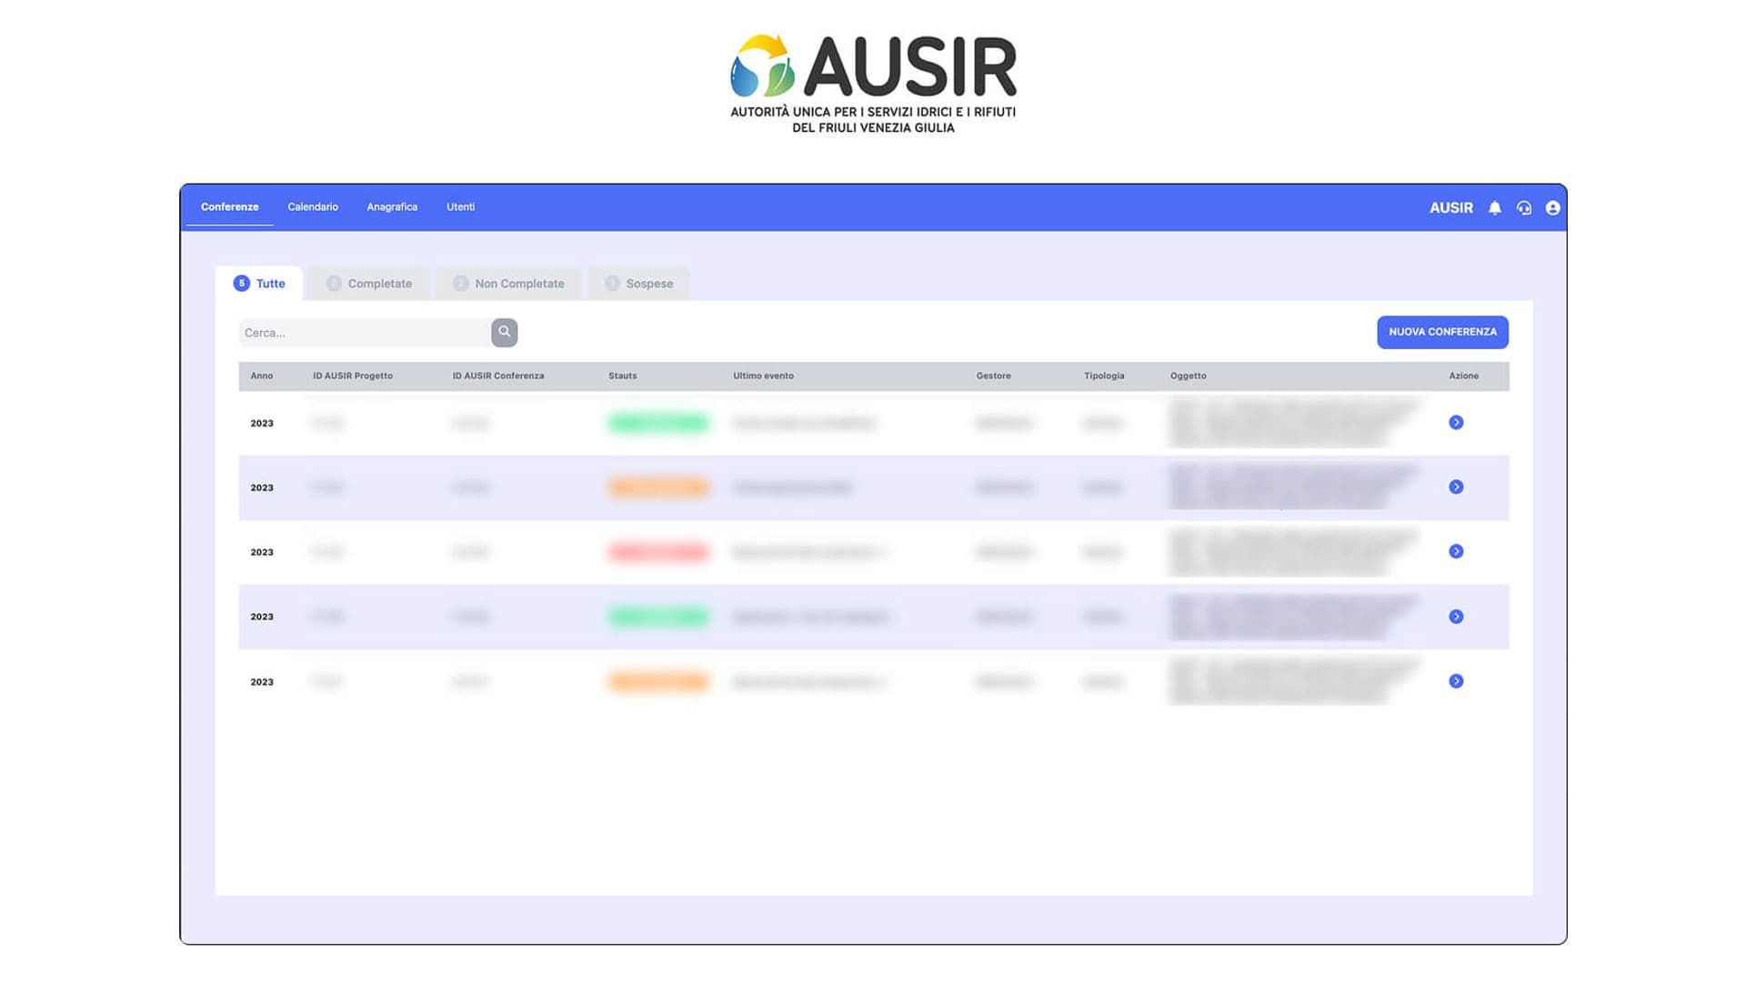Click the red status badge in third row
Screen dimensions: 1746x982
pyautogui.click(x=658, y=552)
